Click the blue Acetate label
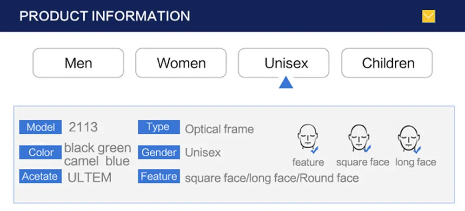This screenshot has height=211, width=465. click(40, 176)
